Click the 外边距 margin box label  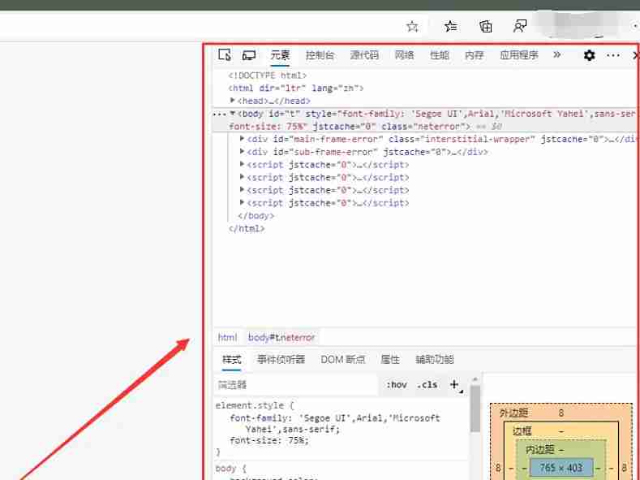point(513,413)
